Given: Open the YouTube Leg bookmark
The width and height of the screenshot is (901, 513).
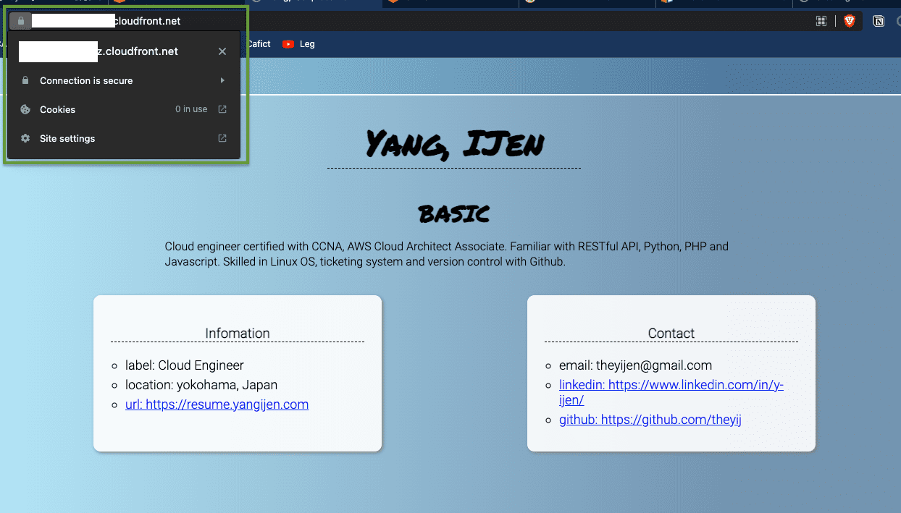Looking at the screenshot, I should coord(298,44).
